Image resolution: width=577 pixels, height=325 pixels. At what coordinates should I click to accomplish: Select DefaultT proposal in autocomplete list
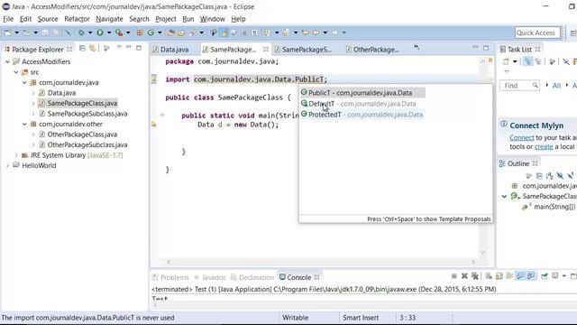pos(362,104)
